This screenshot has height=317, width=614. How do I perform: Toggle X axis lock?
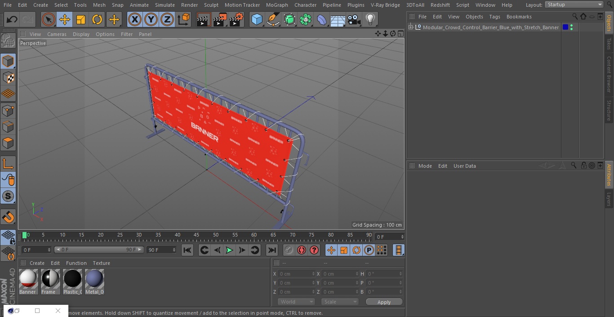pos(134,19)
